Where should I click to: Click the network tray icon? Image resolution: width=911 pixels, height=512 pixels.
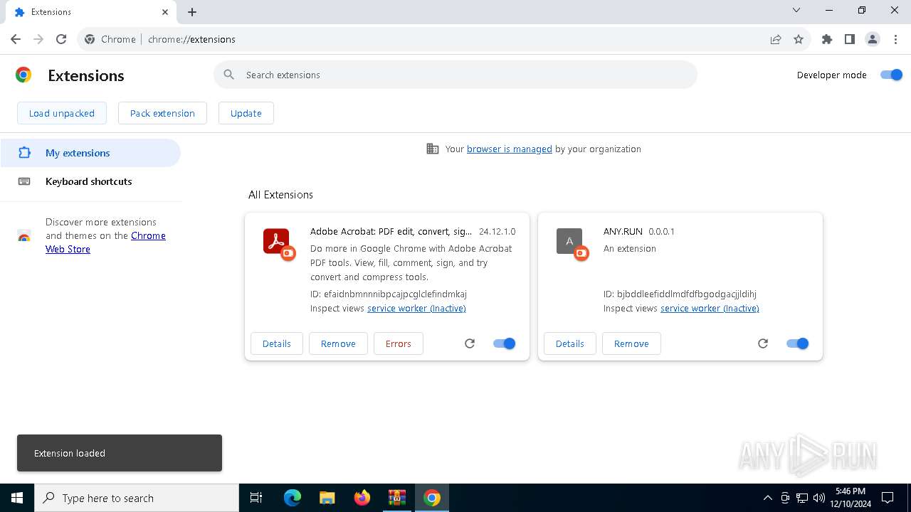[802, 498]
